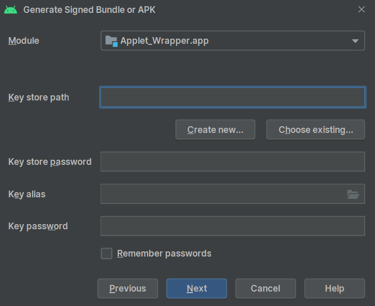The width and height of the screenshot is (375, 306).
Task: Click the "Key store path" label
Action: (39, 97)
